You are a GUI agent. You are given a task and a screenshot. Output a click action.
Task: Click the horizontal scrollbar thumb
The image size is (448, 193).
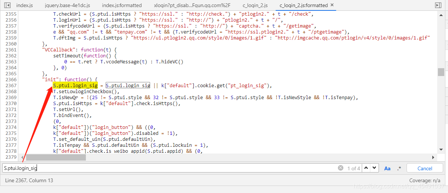[x=56, y=158]
